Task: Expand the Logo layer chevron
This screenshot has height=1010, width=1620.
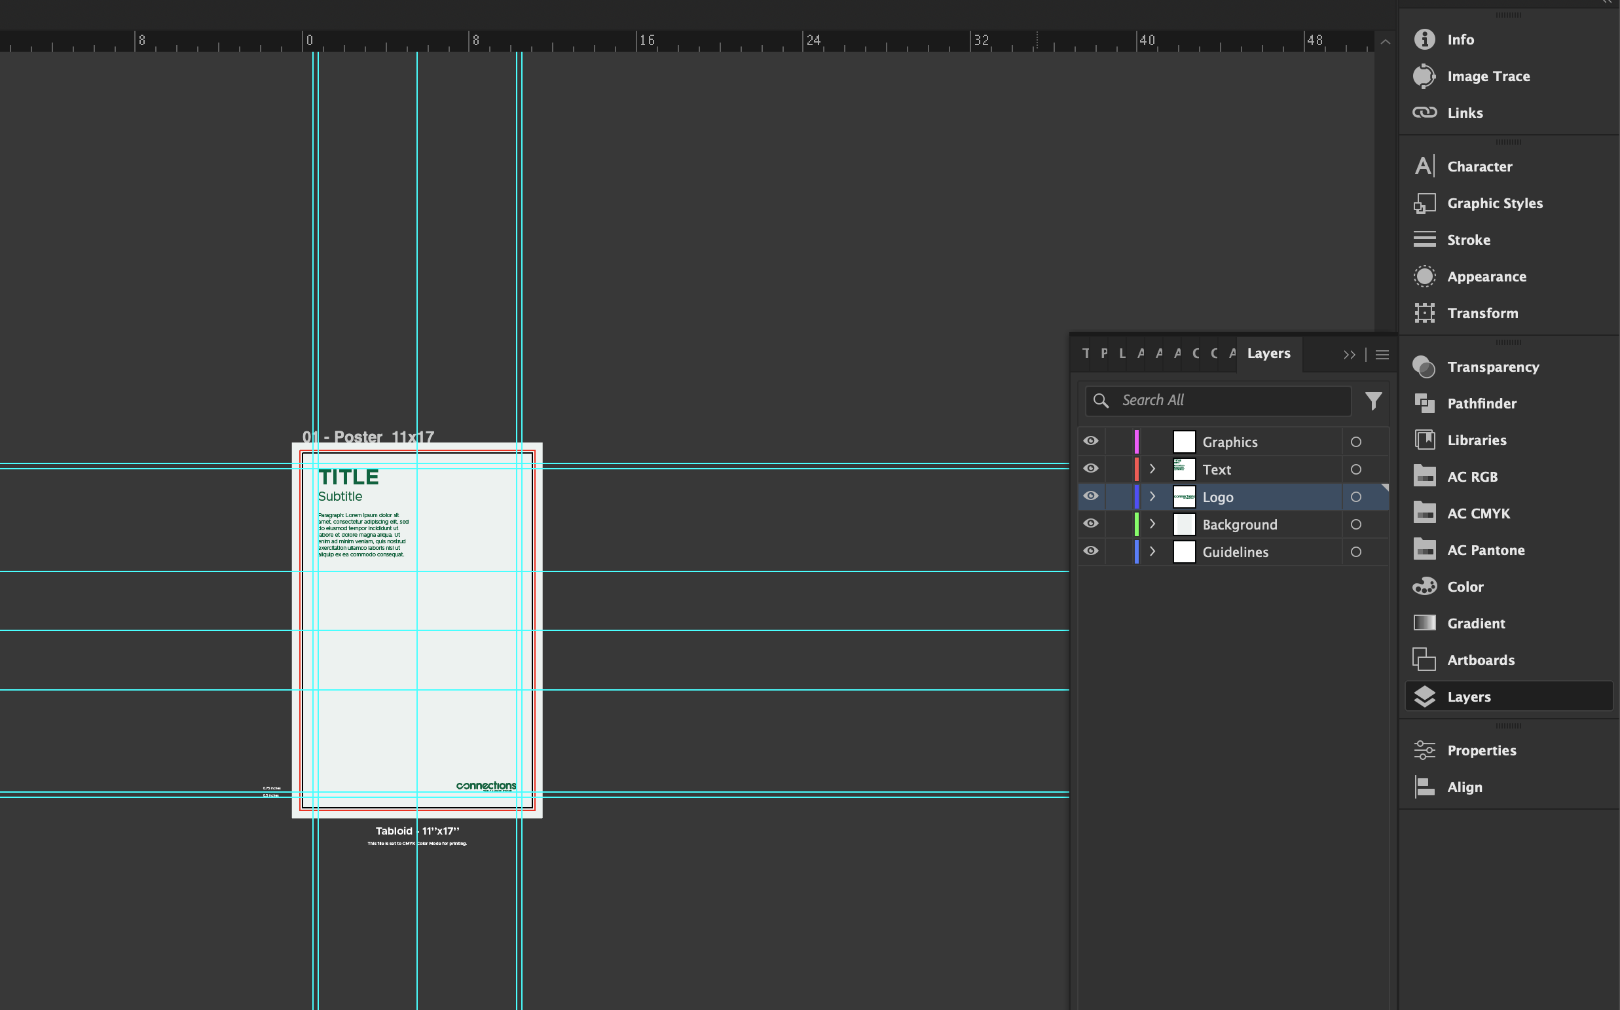Action: coord(1152,496)
